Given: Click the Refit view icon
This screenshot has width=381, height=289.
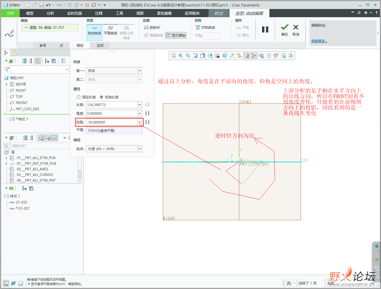Looking at the screenshot, I should click(173, 56).
